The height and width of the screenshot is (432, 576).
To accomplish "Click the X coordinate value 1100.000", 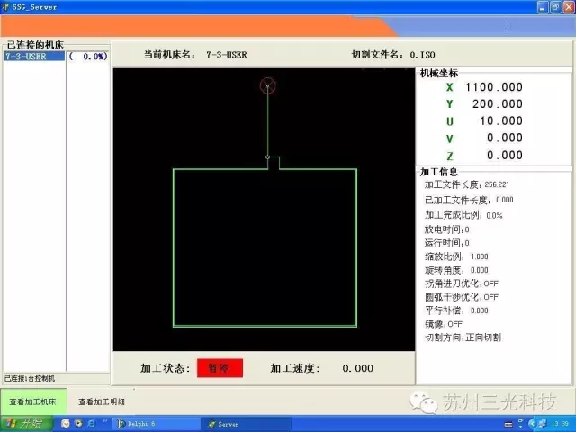I will coord(493,87).
